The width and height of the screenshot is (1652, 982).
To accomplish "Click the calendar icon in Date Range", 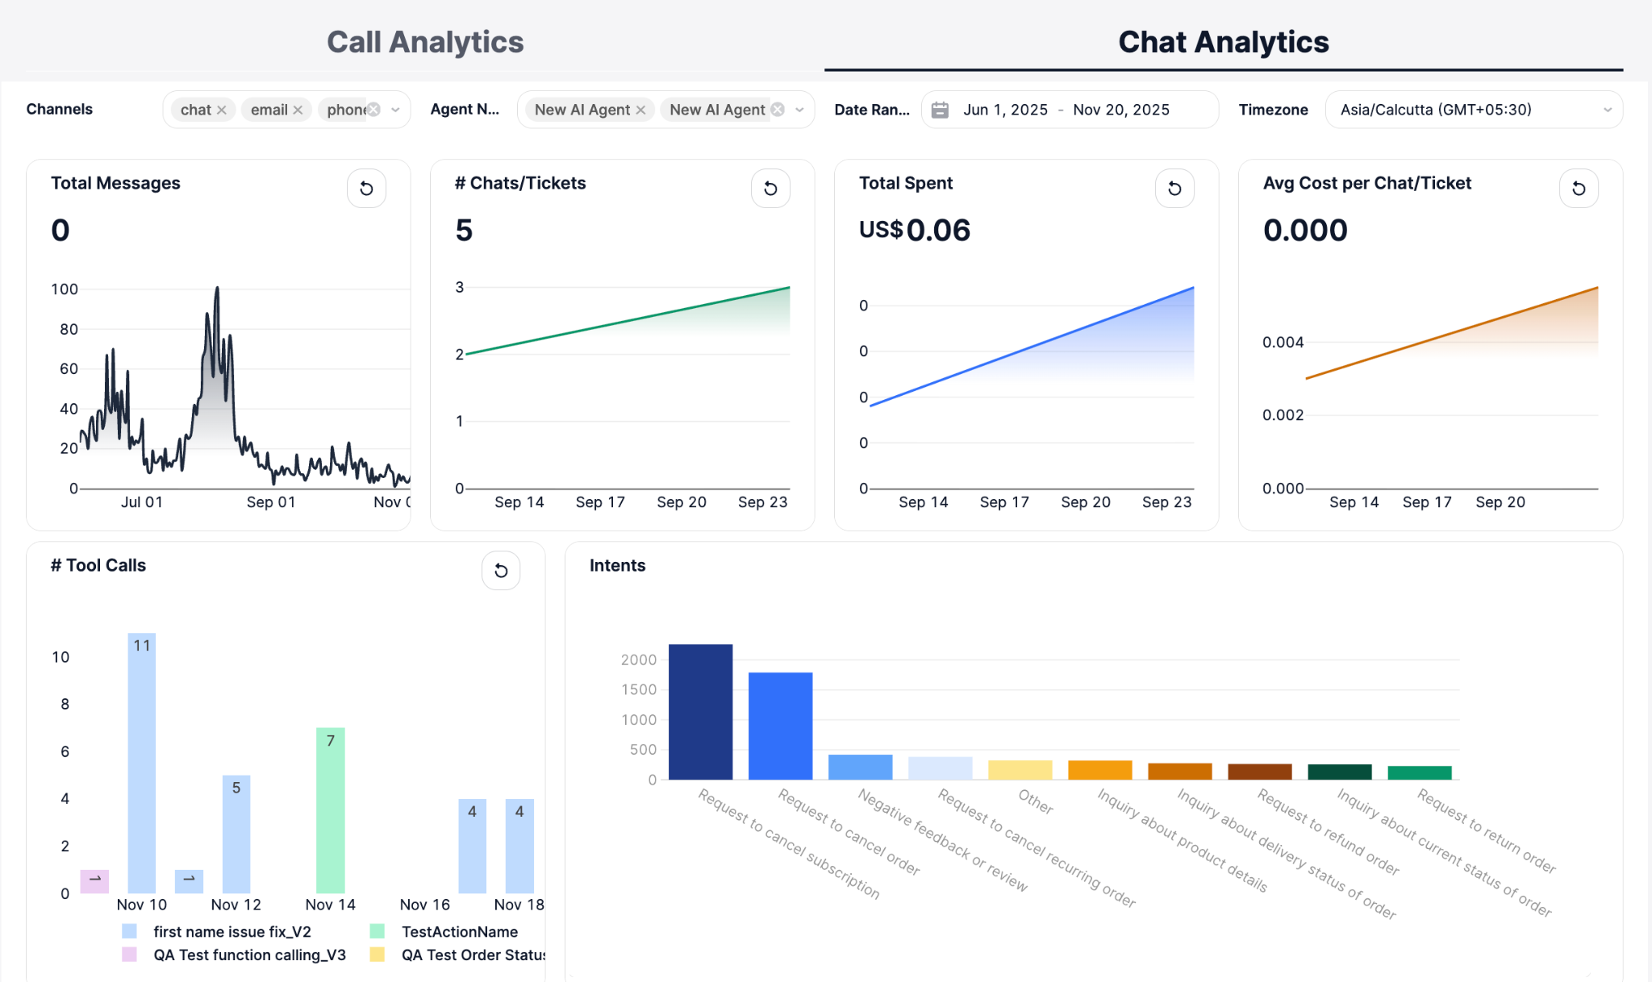I will point(940,110).
